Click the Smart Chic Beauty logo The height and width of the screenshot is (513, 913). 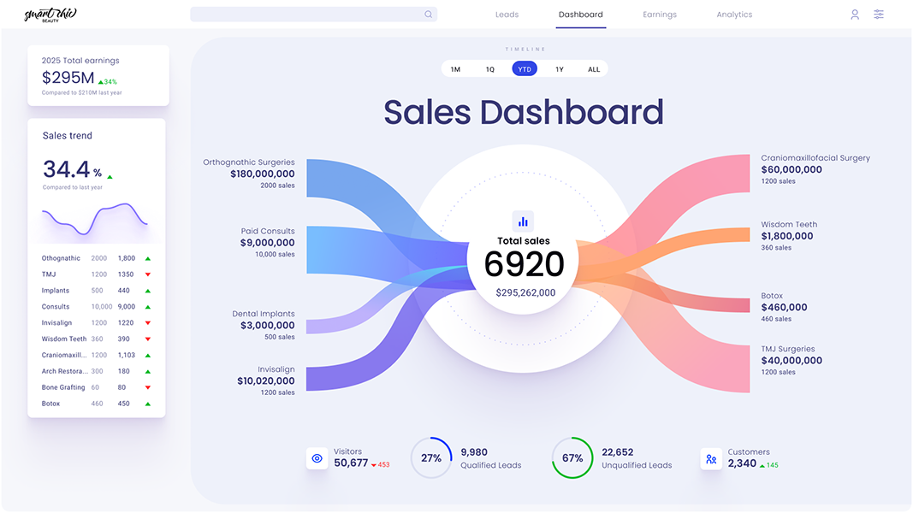click(49, 15)
